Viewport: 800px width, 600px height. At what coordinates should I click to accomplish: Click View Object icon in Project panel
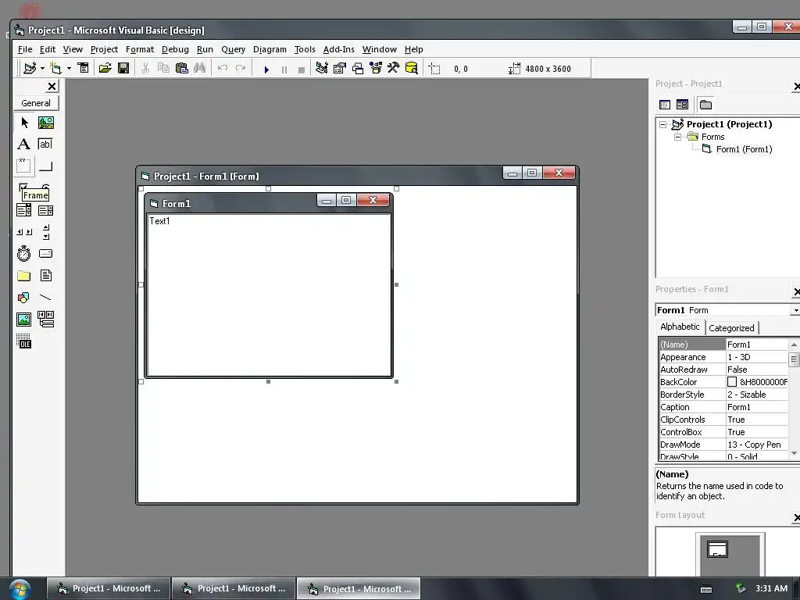point(683,105)
